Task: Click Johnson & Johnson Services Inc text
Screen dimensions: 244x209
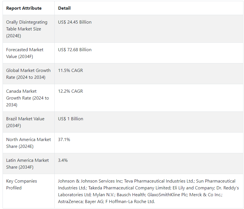Action: point(90,181)
